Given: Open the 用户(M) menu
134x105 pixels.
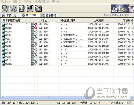Looking at the screenshot, I should (x=28, y=2).
